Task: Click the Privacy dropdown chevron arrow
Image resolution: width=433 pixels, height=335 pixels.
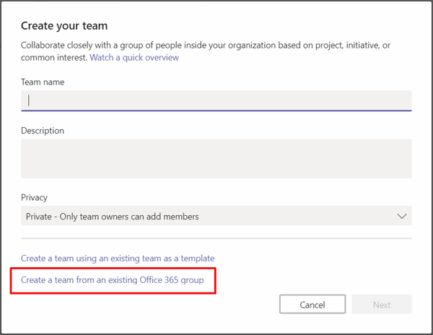Action: (x=402, y=216)
